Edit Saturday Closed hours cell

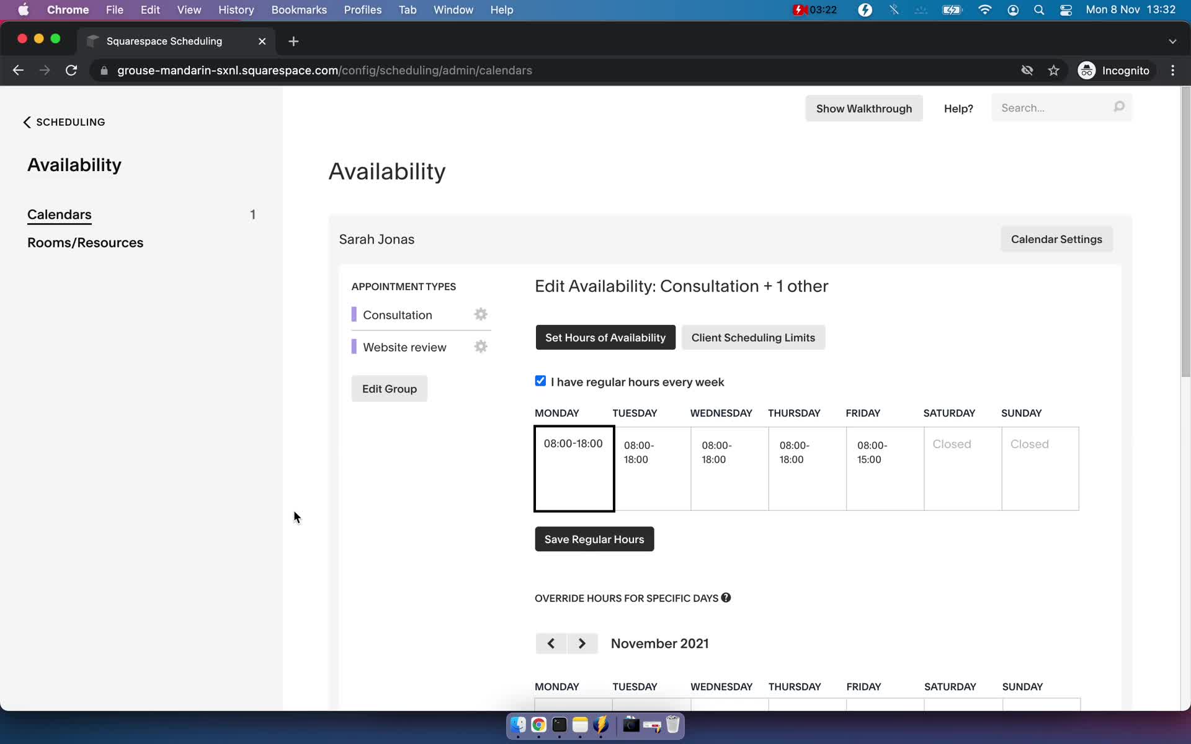(x=963, y=469)
